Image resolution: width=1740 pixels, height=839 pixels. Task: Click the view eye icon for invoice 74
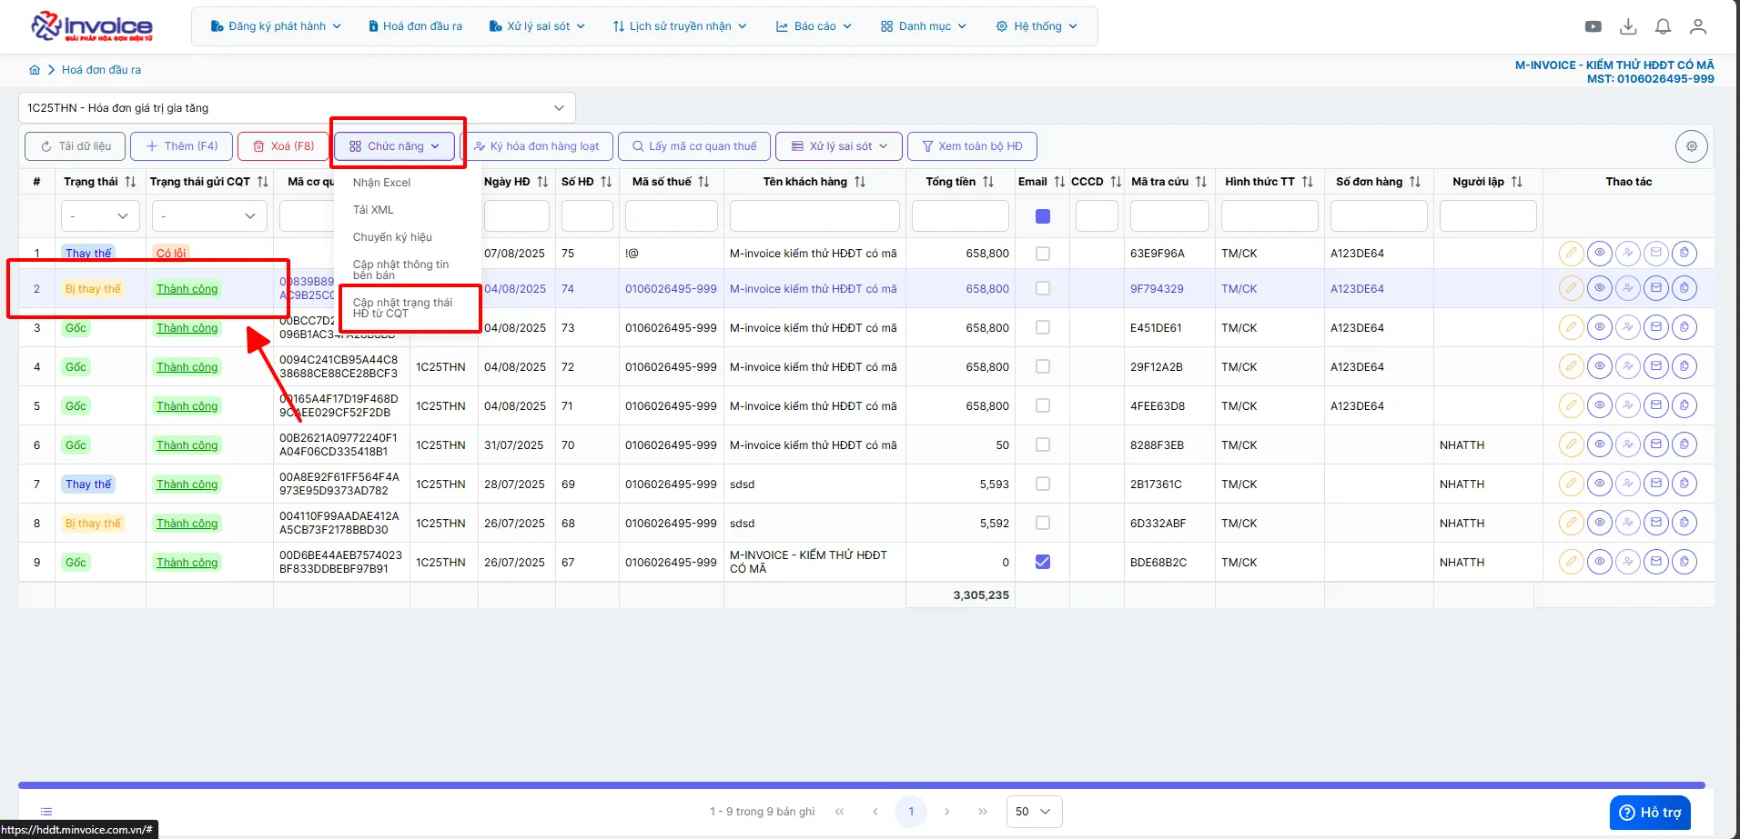[x=1599, y=288]
